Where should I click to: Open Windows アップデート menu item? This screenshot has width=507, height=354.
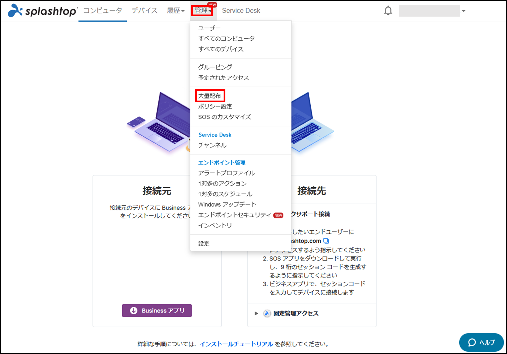[x=227, y=204]
